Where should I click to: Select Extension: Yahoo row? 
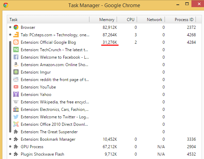click(x=104, y=94)
